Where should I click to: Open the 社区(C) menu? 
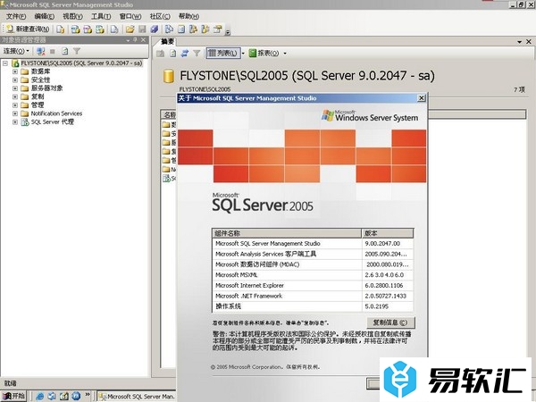[x=160, y=16]
